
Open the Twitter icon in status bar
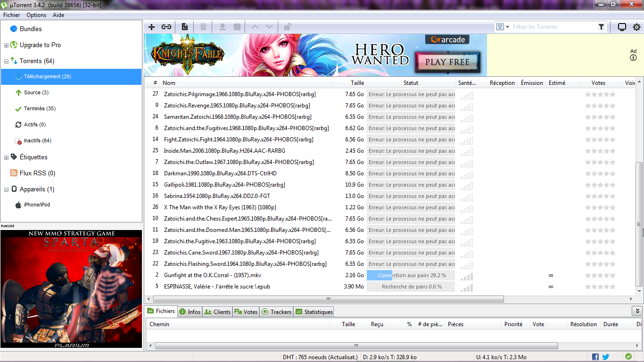coord(606,357)
